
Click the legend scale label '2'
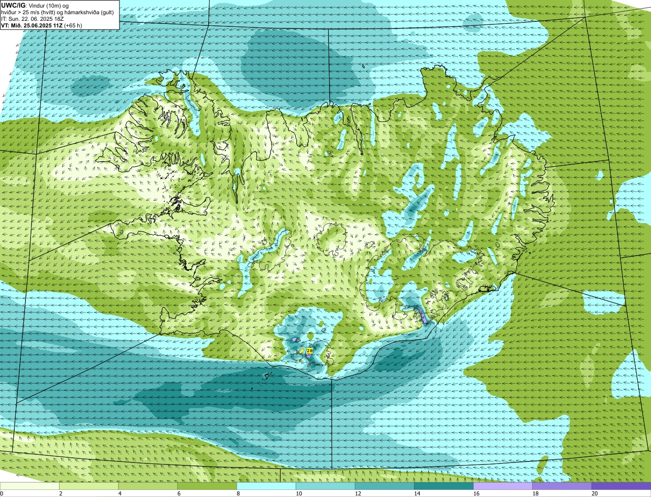click(61, 493)
